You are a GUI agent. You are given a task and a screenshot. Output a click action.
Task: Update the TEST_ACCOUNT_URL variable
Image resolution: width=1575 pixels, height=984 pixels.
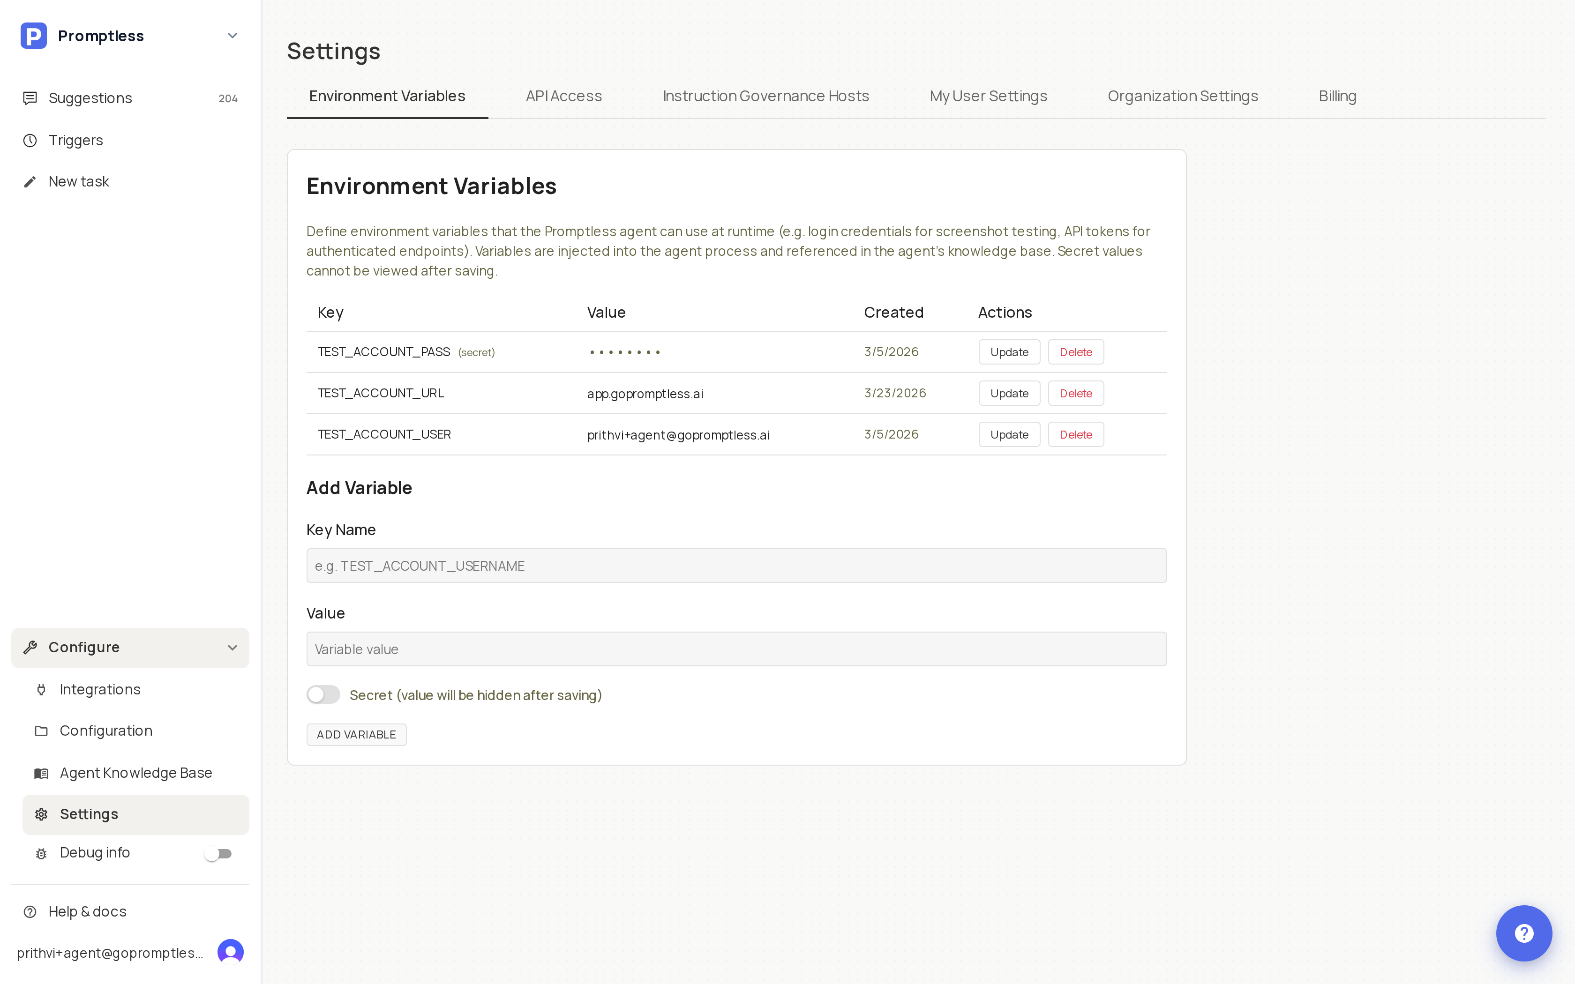coord(1009,393)
